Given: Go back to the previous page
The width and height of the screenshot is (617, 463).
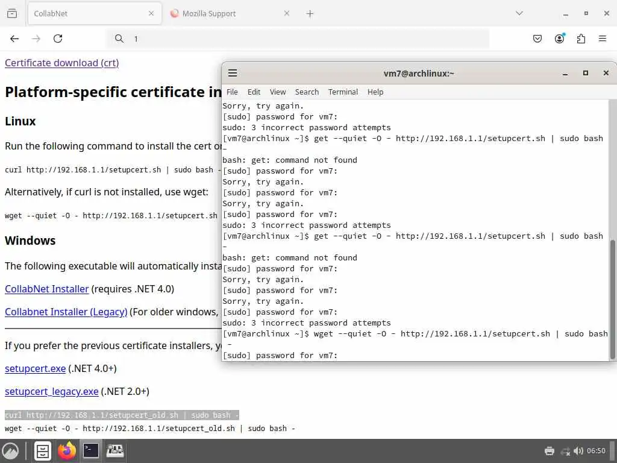Looking at the screenshot, I should [14, 39].
